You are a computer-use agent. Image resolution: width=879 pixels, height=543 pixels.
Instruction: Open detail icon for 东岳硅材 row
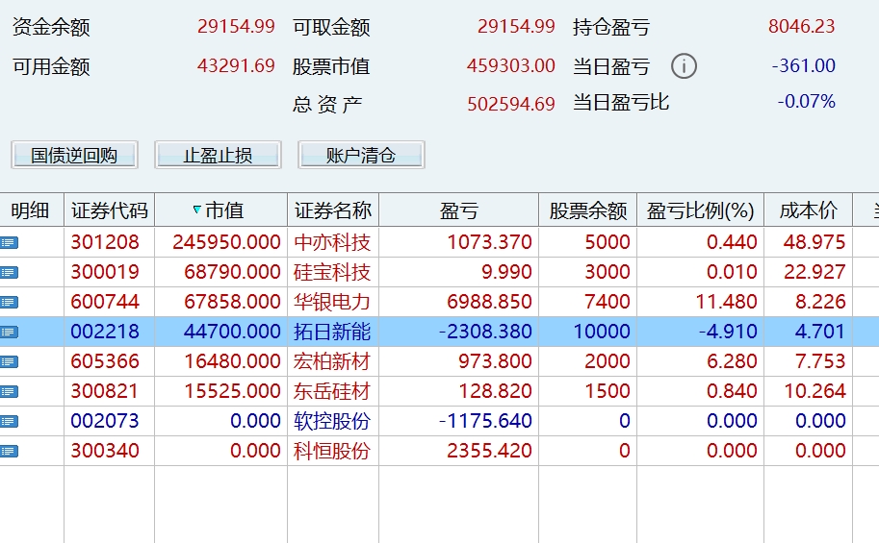(x=9, y=391)
